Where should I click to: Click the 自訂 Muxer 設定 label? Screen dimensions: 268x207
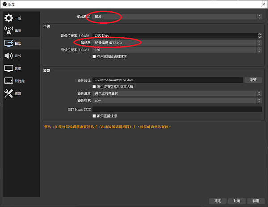(x=79, y=110)
